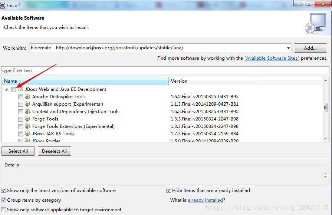Image resolution: width=332 pixels, height=215 pixels.
Task: Maximize the Install window
Action: pyautogui.click(x=309, y=4)
